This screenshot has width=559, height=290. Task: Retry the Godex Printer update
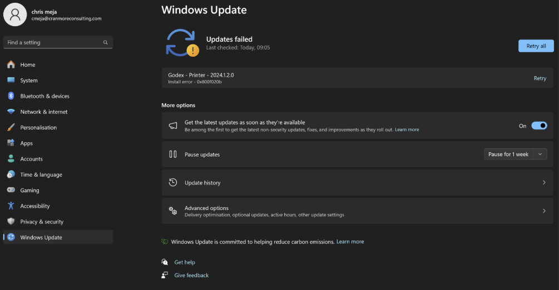coord(540,78)
